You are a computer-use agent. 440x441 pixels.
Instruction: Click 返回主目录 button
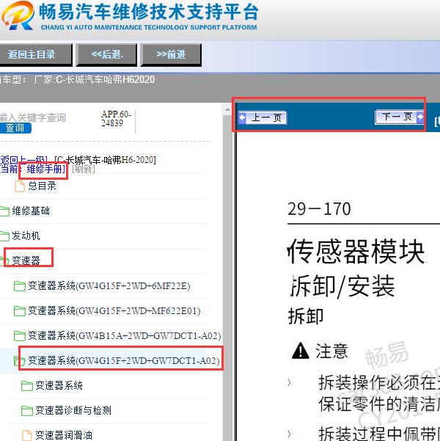click(35, 54)
